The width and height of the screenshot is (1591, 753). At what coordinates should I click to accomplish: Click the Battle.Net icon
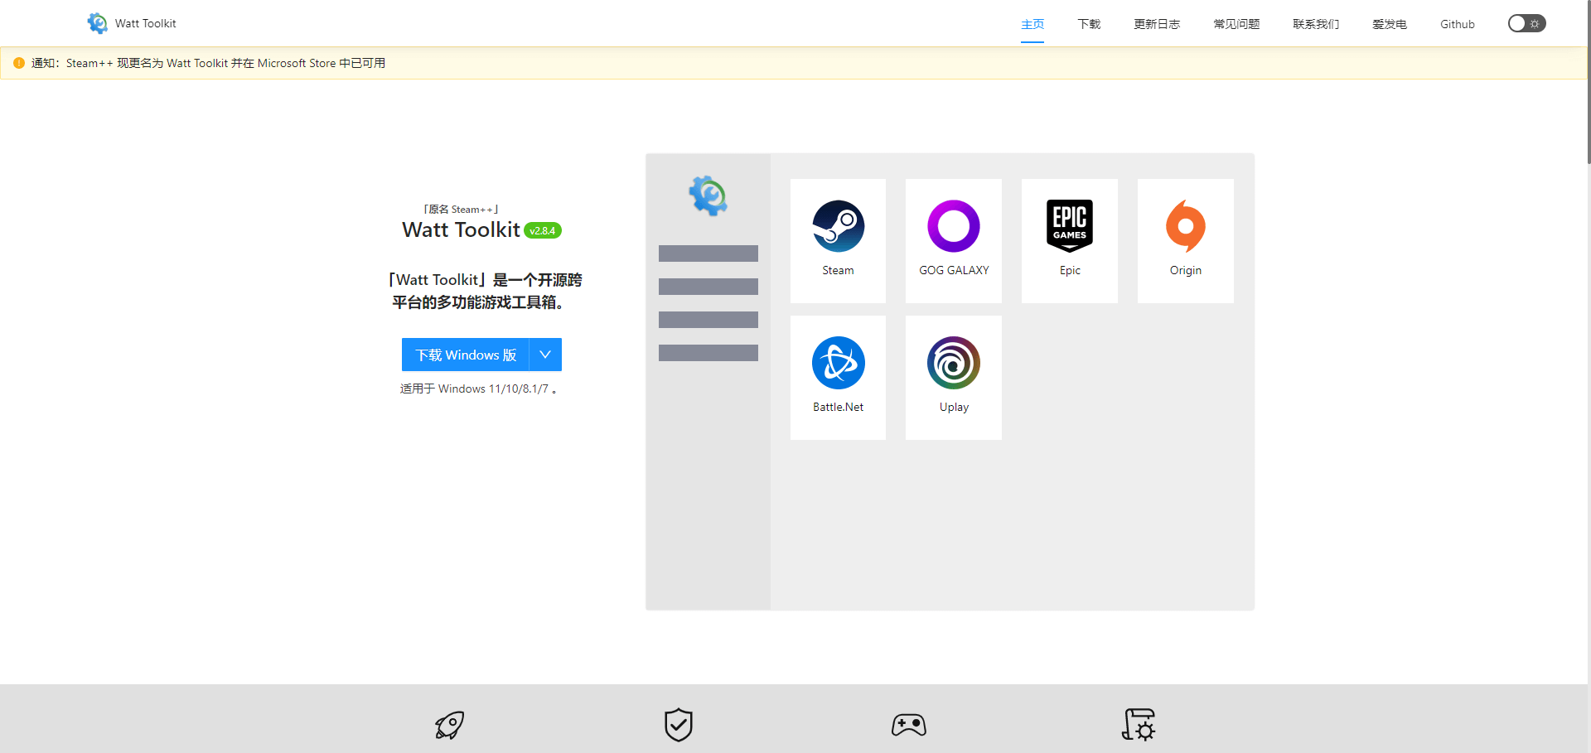click(x=838, y=363)
